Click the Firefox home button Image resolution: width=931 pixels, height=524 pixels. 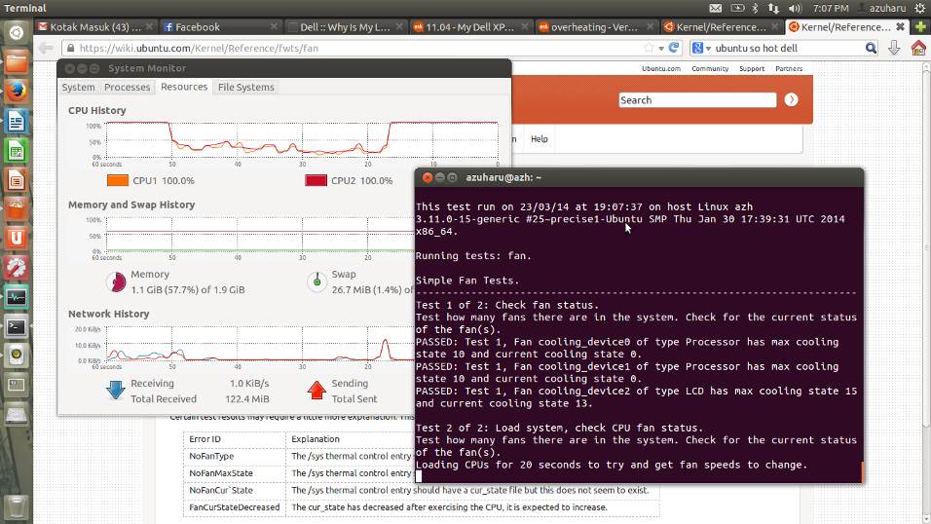click(918, 48)
